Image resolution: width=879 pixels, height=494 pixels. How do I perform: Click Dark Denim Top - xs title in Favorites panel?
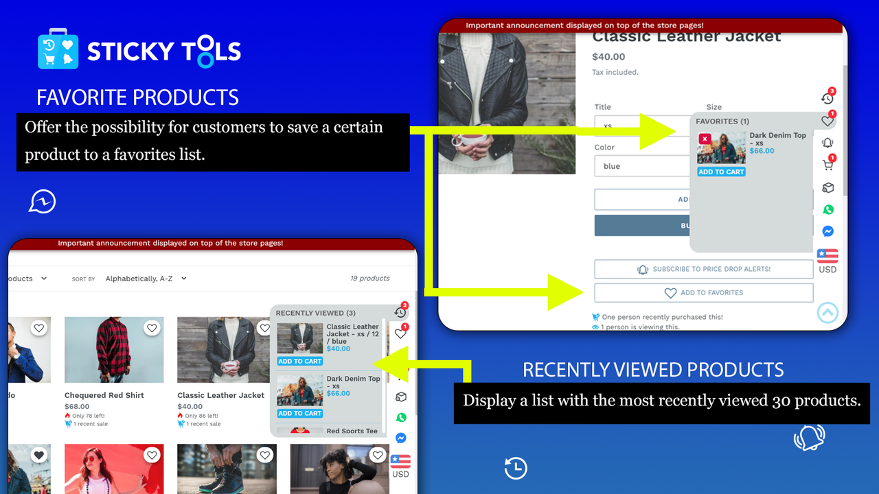[777, 139]
